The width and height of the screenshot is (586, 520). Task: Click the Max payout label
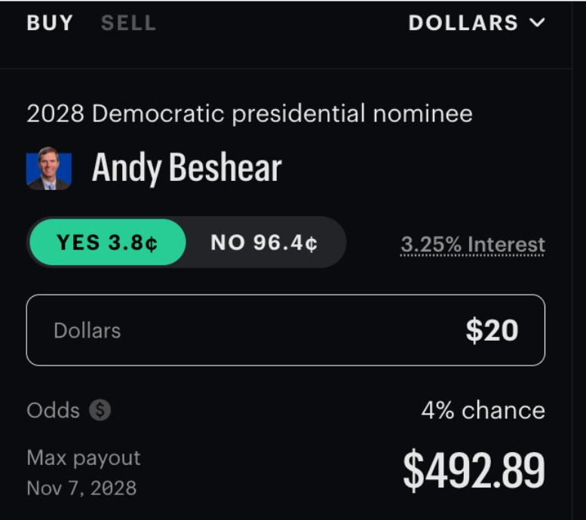[84, 458]
